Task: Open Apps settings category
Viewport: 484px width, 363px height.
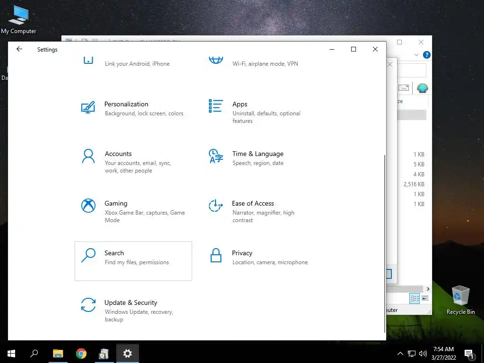Action: [x=261, y=112]
